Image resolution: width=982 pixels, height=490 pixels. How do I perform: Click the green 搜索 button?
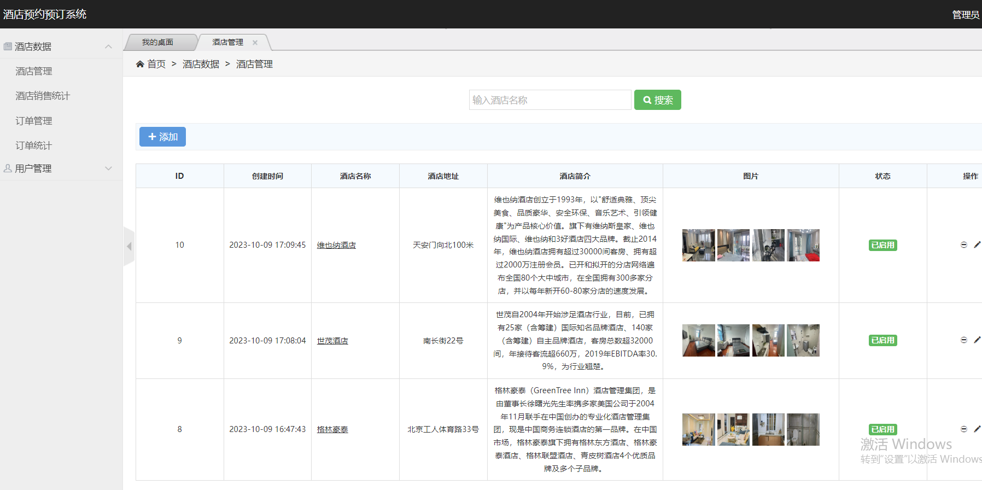point(658,100)
